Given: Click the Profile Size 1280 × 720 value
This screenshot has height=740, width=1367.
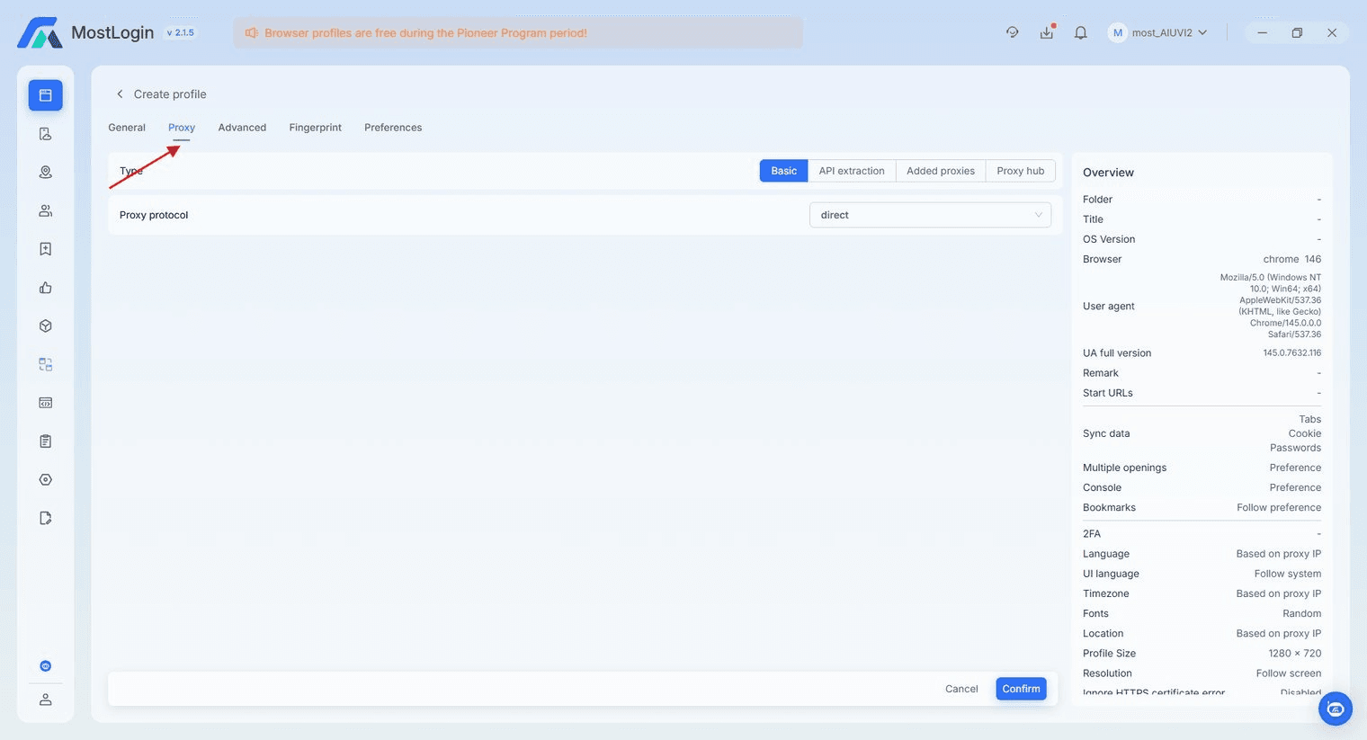Looking at the screenshot, I should (x=1295, y=654).
